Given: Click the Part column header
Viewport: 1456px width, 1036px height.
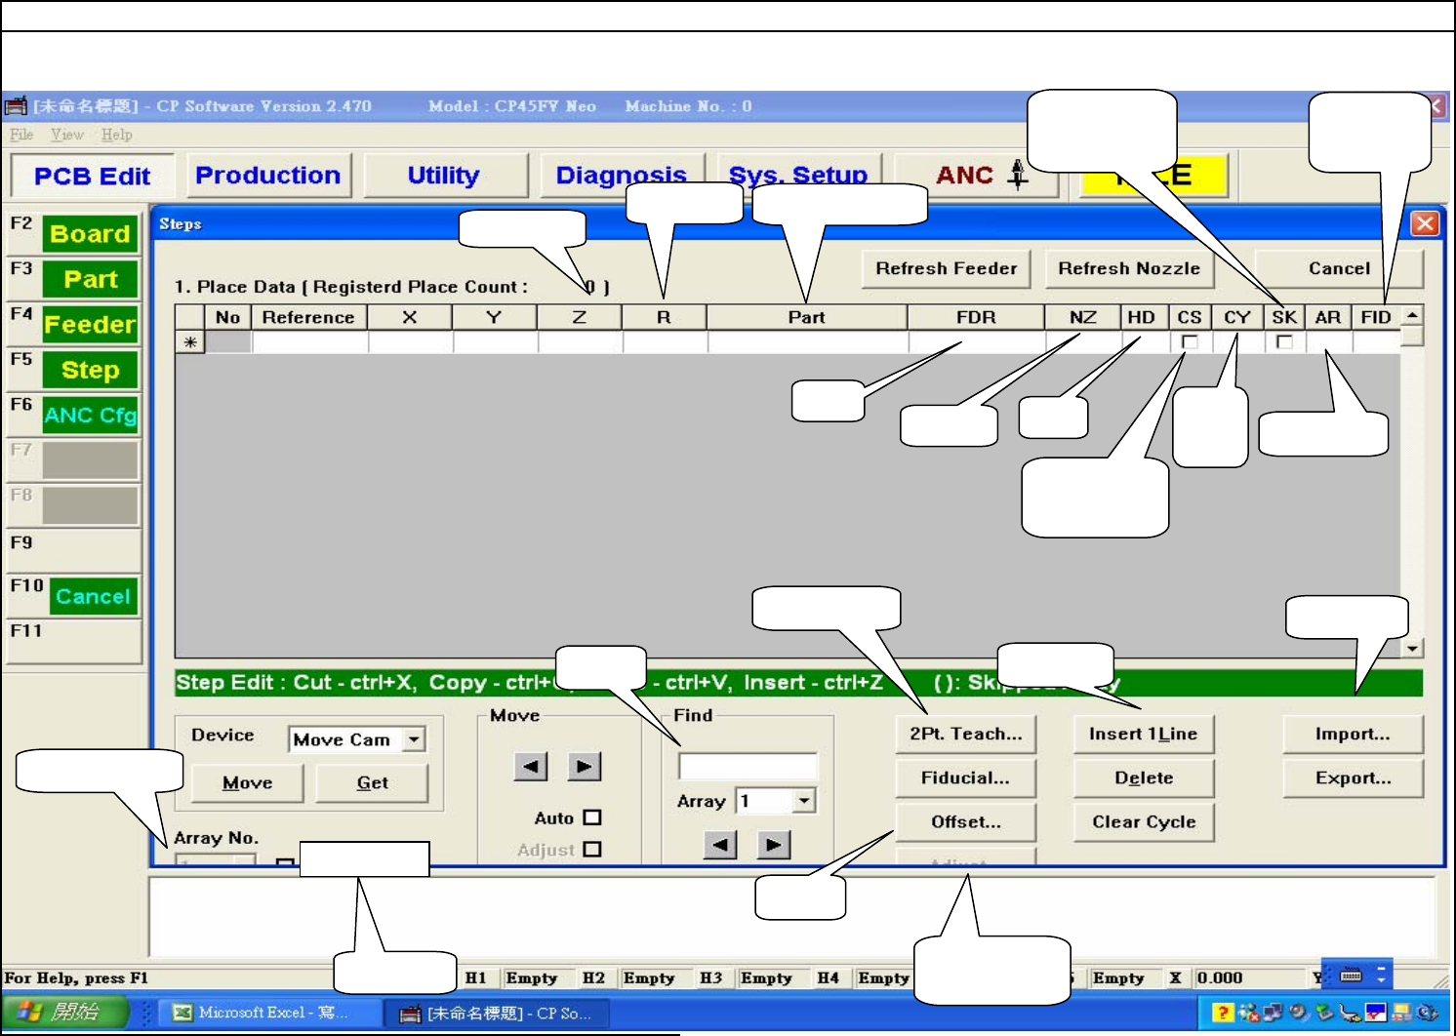Looking at the screenshot, I should coord(807,317).
